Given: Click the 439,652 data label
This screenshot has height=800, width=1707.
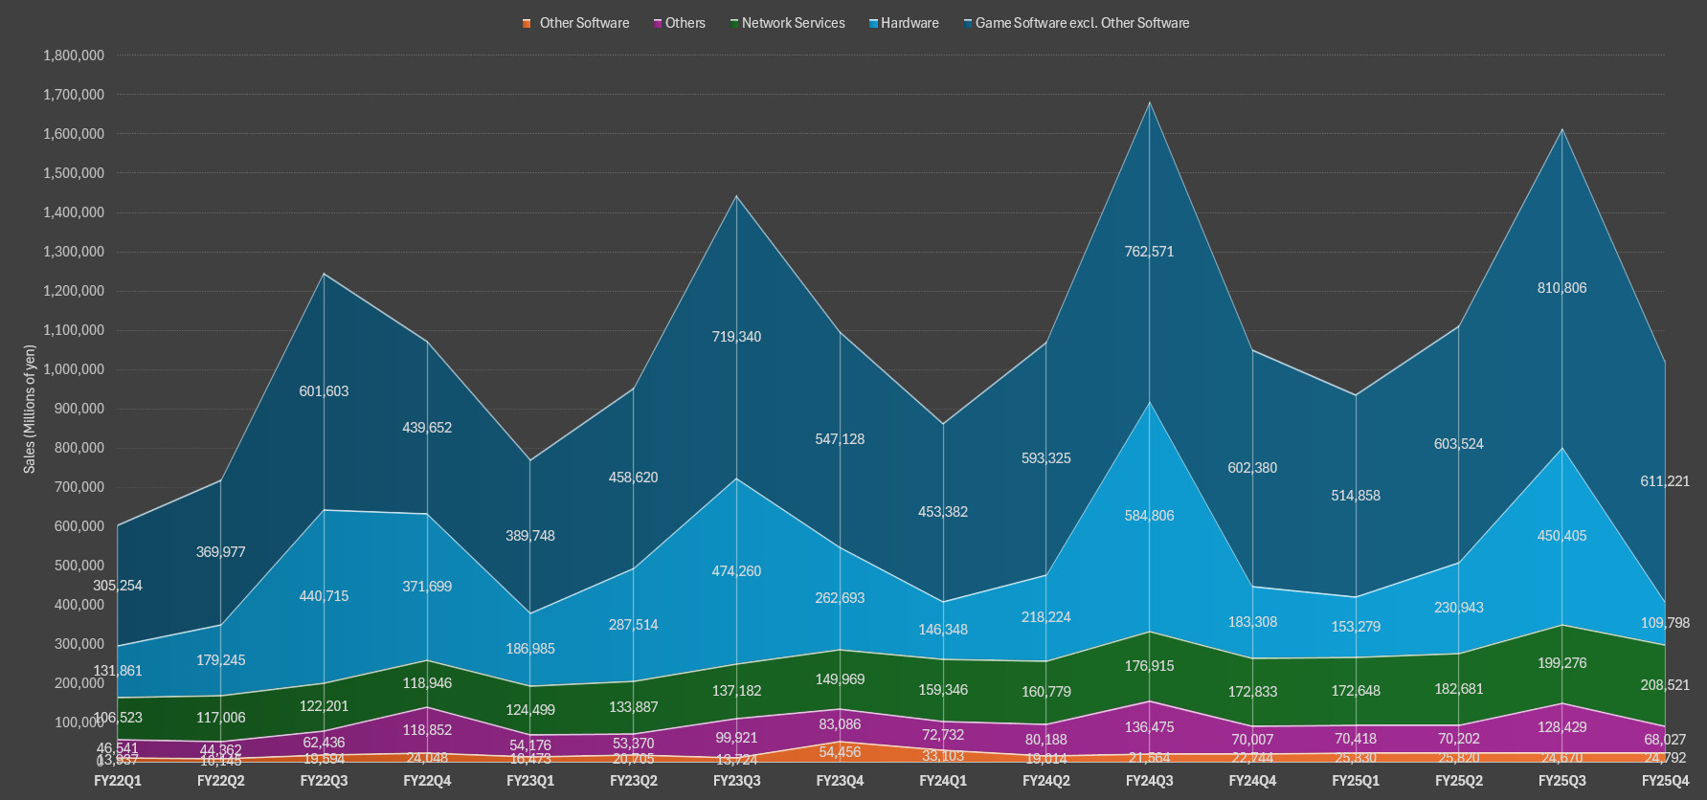Looking at the screenshot, I should point(427,428).
